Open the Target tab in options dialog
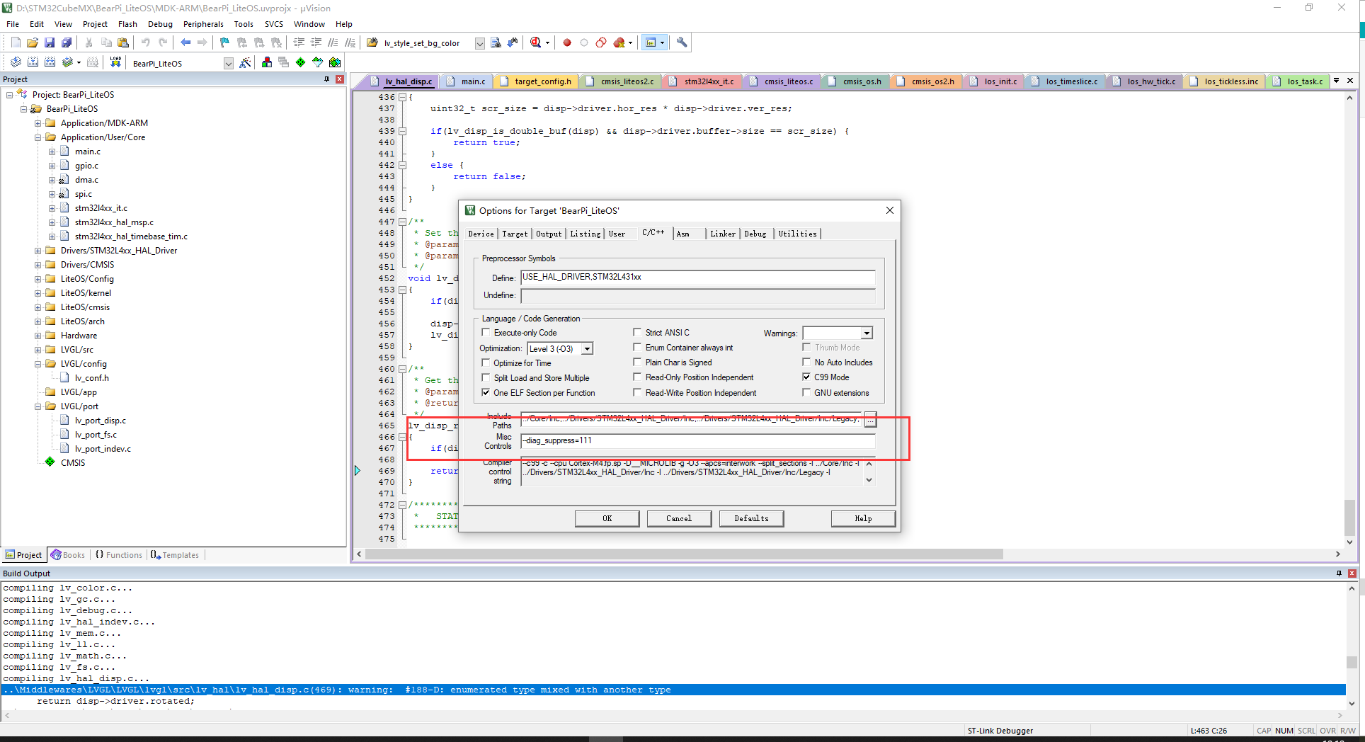The width and height of the screenshot is (1365, 742). [515, 234]
